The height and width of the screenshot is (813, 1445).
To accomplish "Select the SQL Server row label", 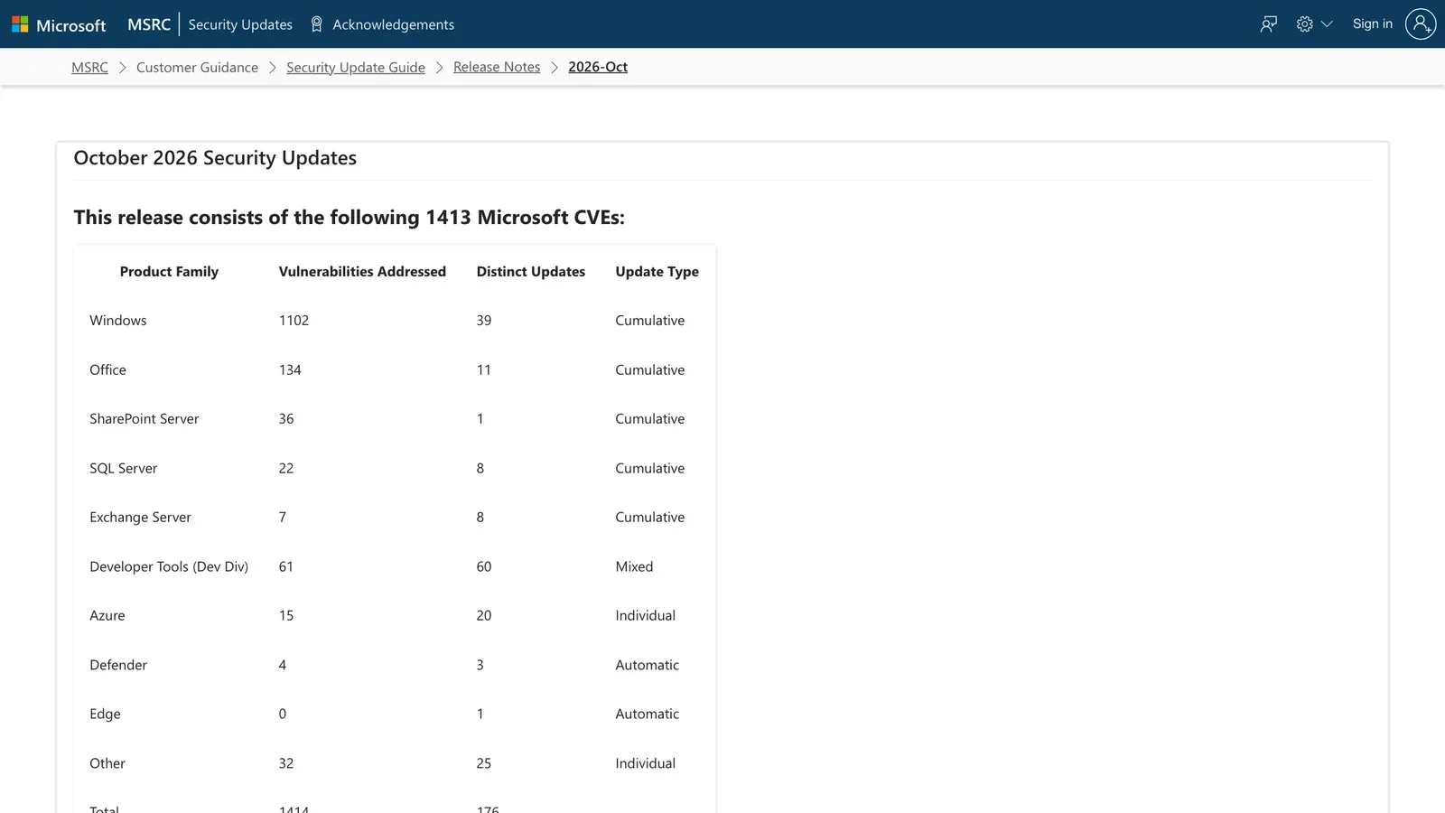I will 124,469.
